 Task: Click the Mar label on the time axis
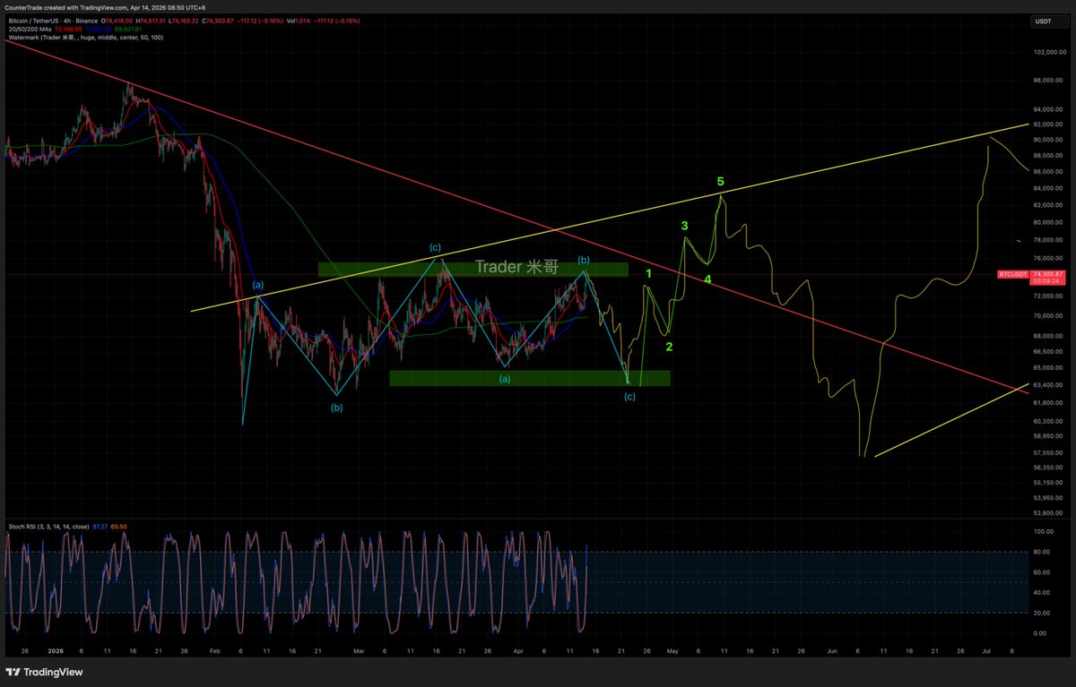click(359, 651)
